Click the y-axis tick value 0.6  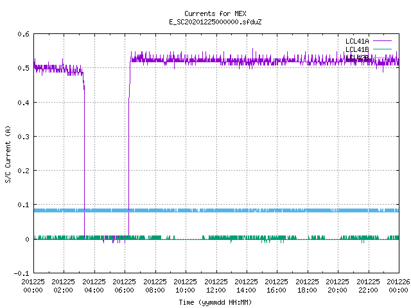(24, 34)
